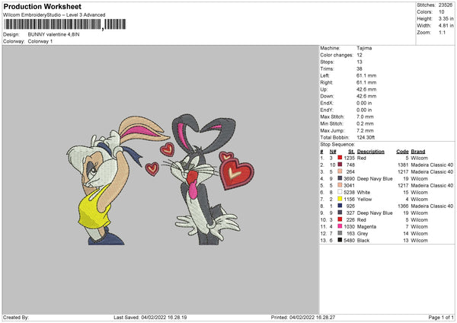
Task: Click the swatch for Madeira code 1366
Action: pos(340,206)
